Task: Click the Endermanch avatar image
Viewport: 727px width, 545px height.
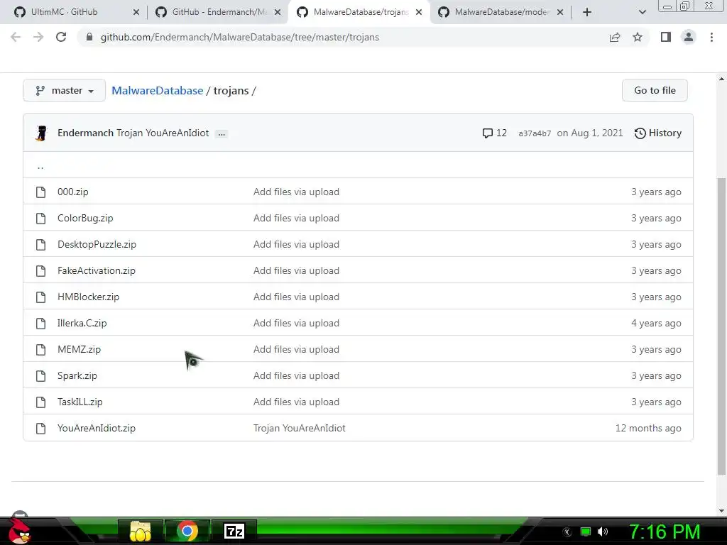Action: coord(41,133)
